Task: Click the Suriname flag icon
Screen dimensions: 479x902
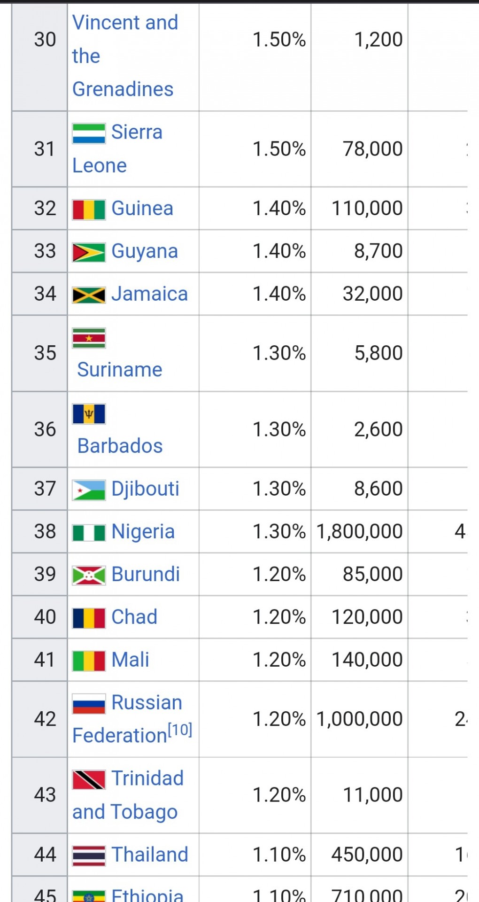Action: pyautogui.click(x=89, y=338)
